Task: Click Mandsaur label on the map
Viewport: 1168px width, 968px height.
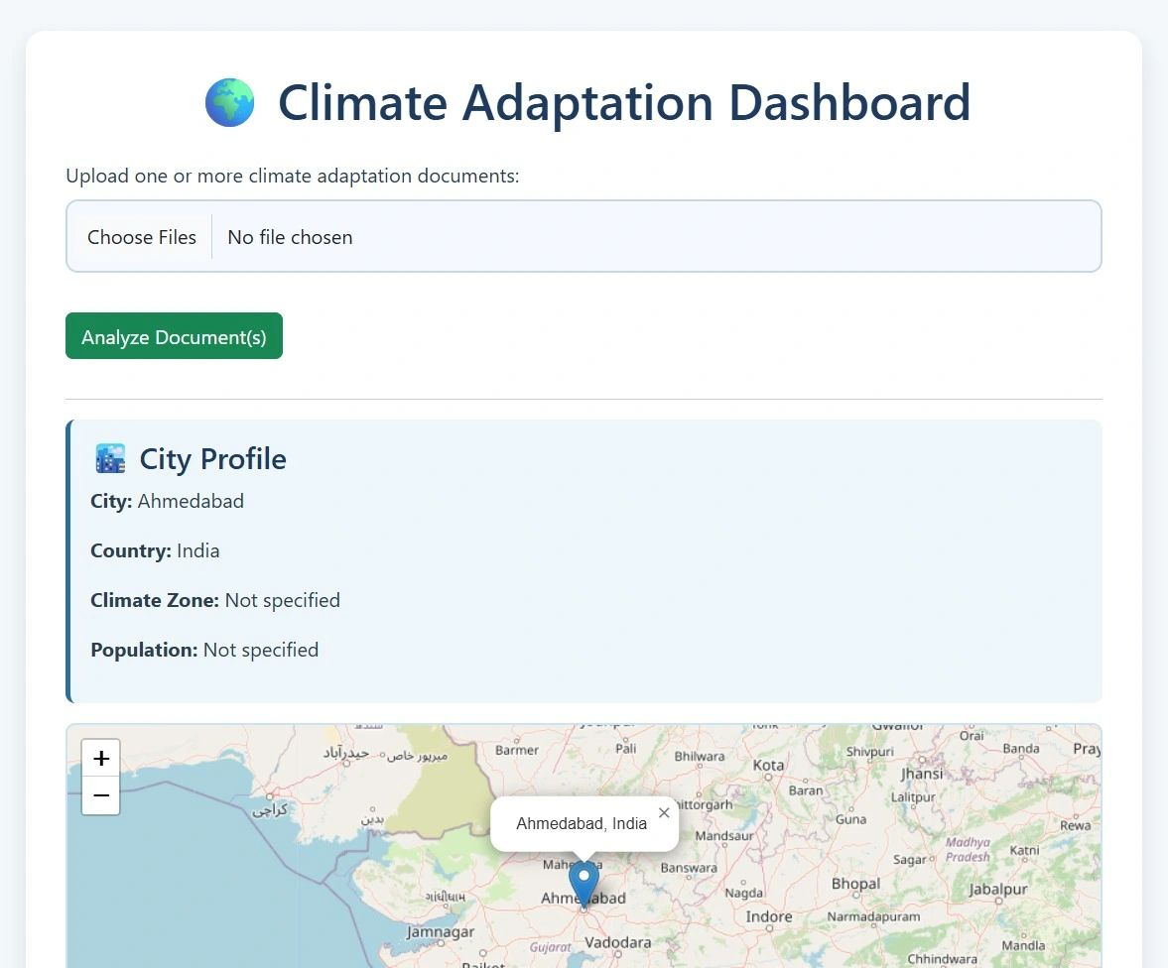Action: (724, 836)
